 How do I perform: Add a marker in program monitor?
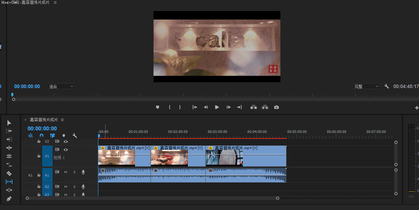click(x=157, y=107)
